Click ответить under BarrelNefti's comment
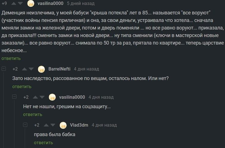Screen dimensions: 225x148 point(22,87)
